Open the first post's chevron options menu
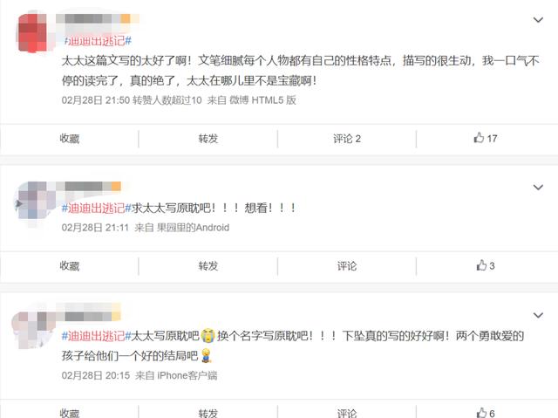 tap(538, 20)
